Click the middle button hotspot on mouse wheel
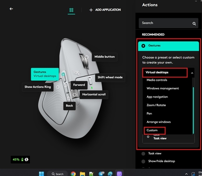The image size is (202, 176). tap(87, 57)
